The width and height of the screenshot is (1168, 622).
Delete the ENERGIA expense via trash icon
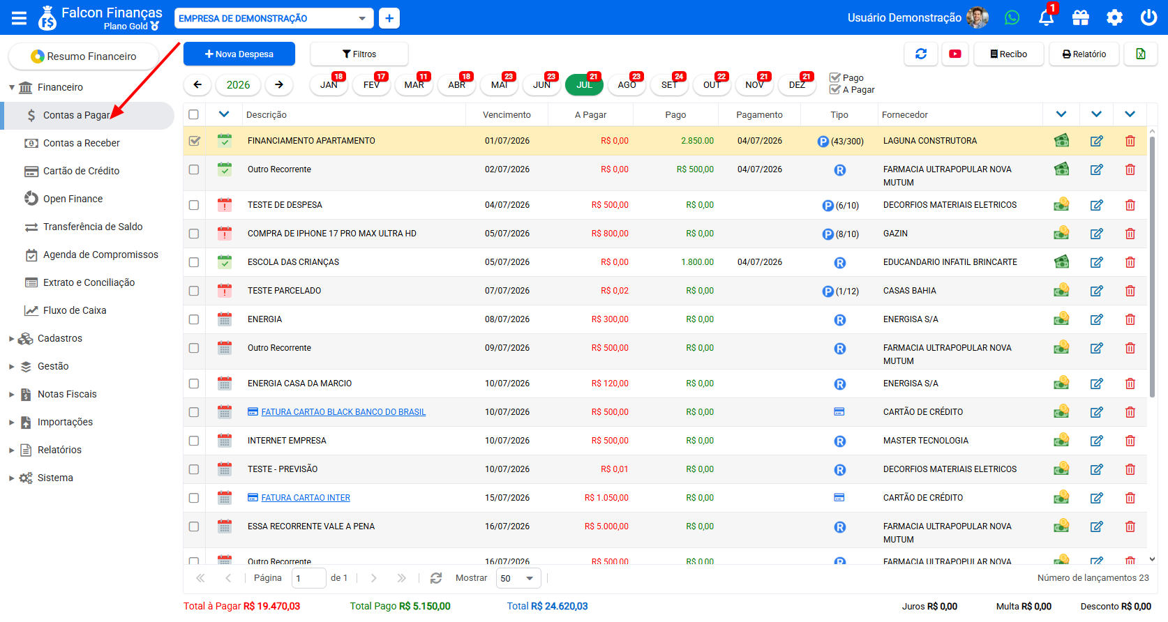pyautogui.click(x=1130, y=319)
